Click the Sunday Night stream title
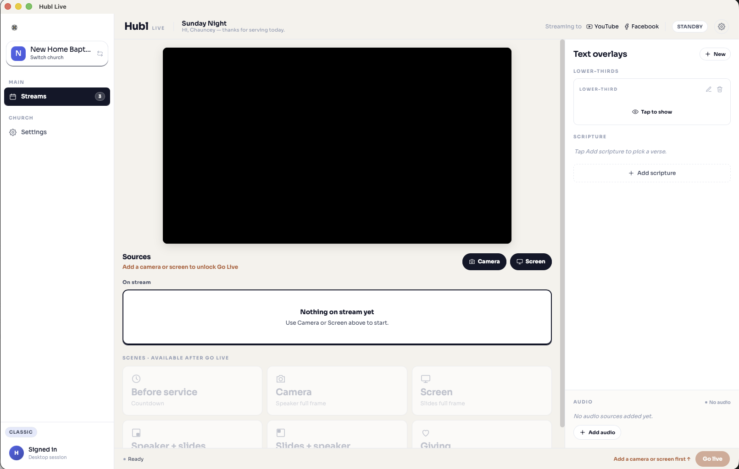The image size is (739, 469). coord(204,23)
